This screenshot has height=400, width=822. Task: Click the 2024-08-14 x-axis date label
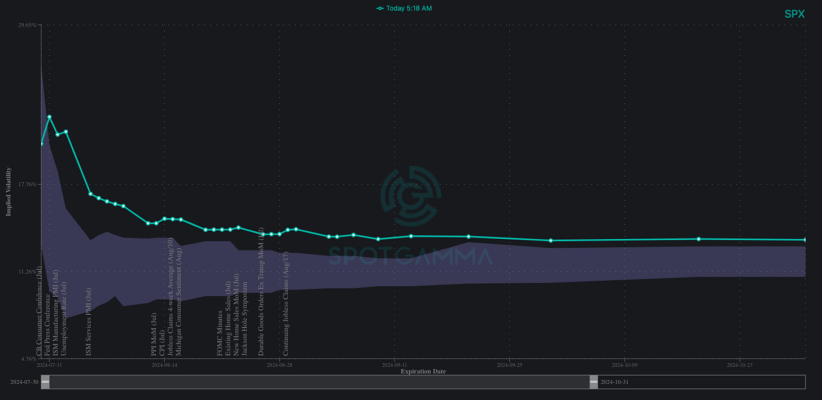coord(164,365)
